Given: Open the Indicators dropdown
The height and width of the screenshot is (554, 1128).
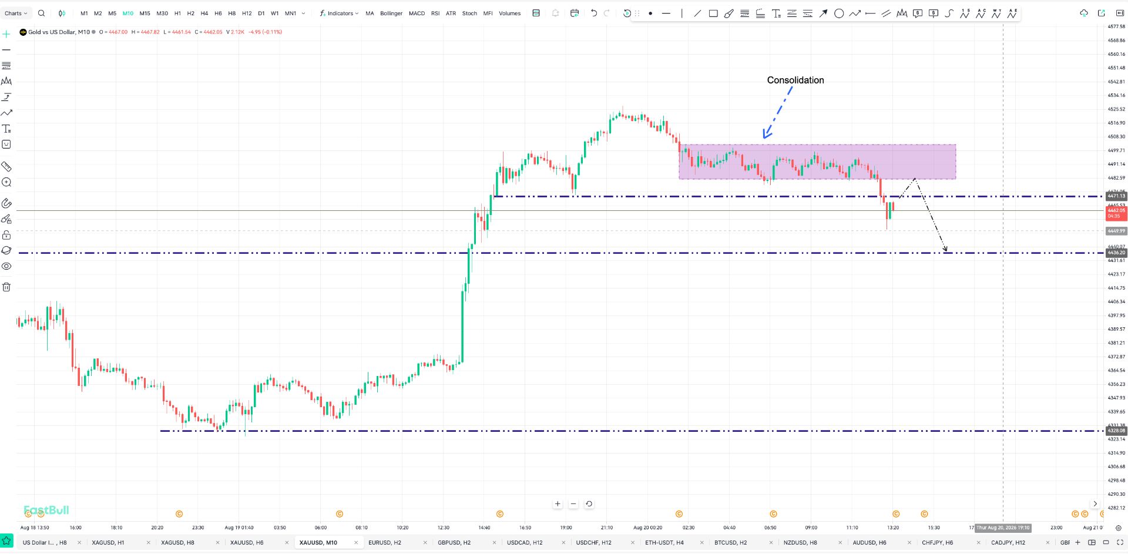Looking at the screenshot, I should click(339, 13).
